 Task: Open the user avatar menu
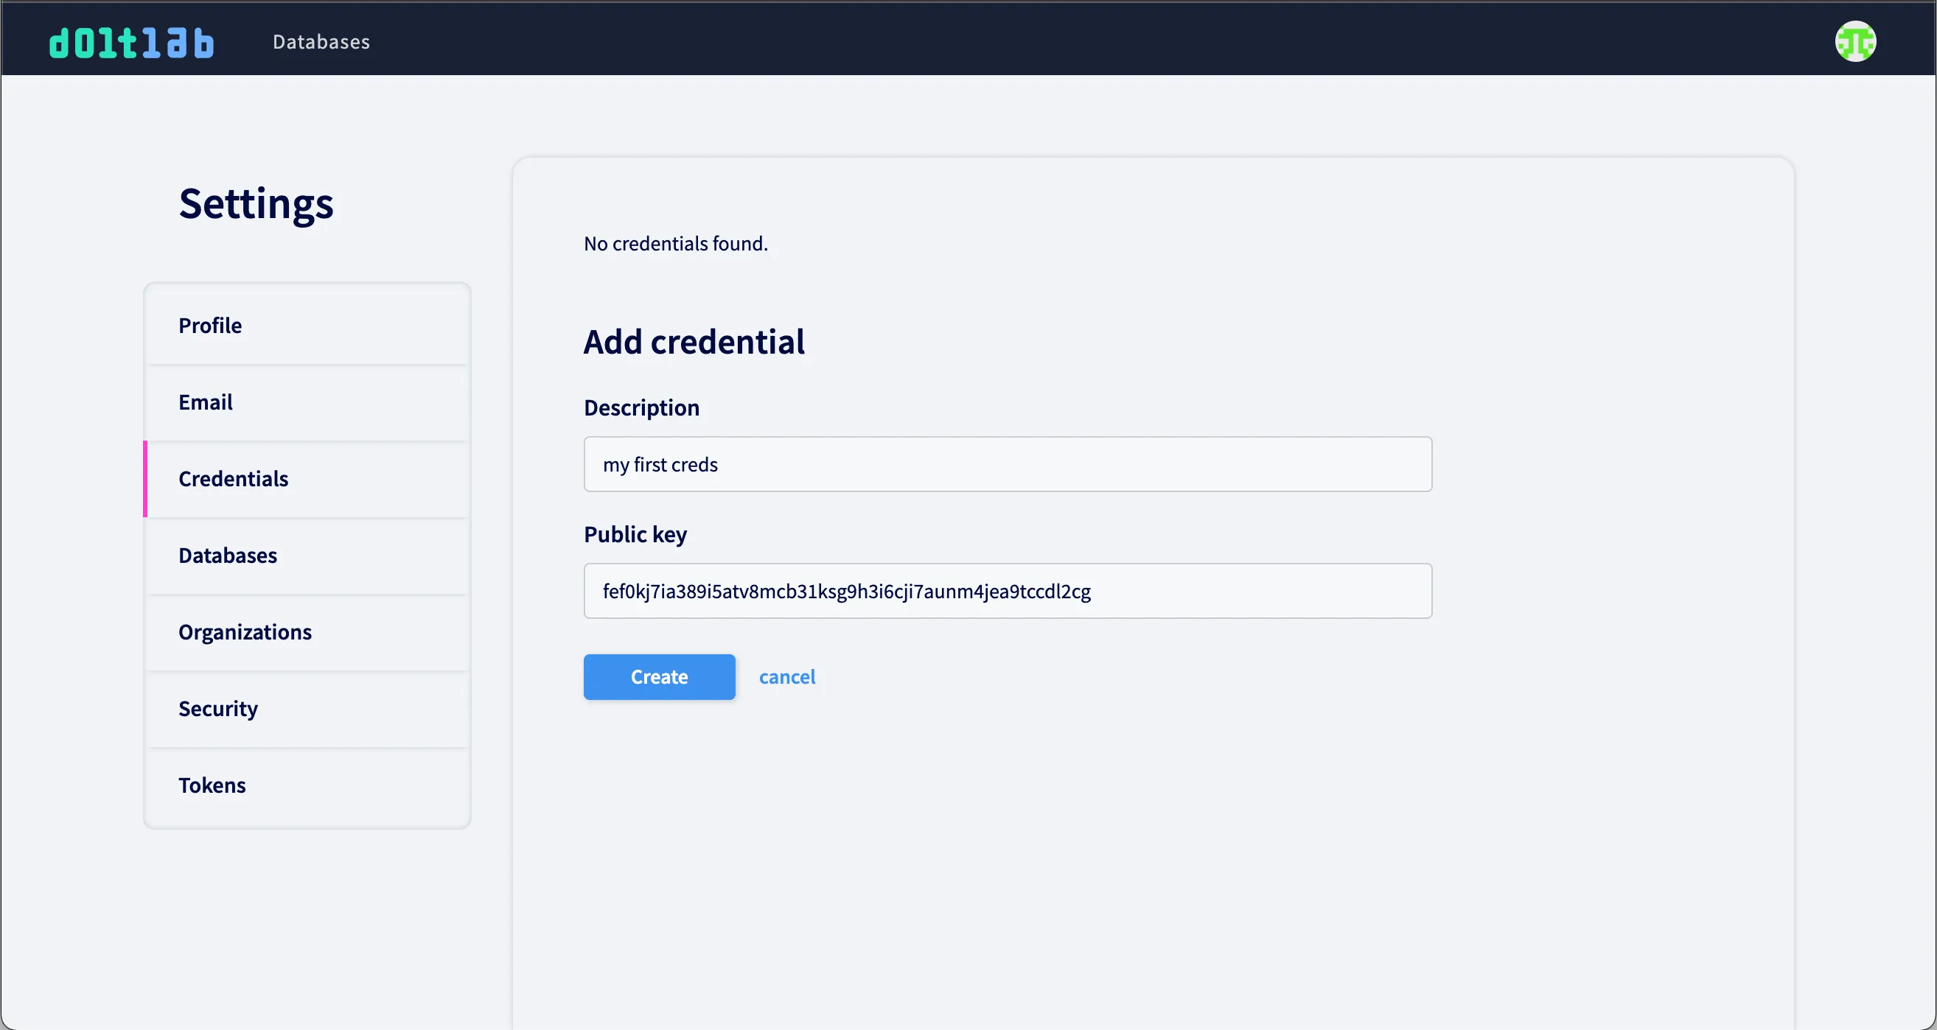click(x=1856, y=41)
